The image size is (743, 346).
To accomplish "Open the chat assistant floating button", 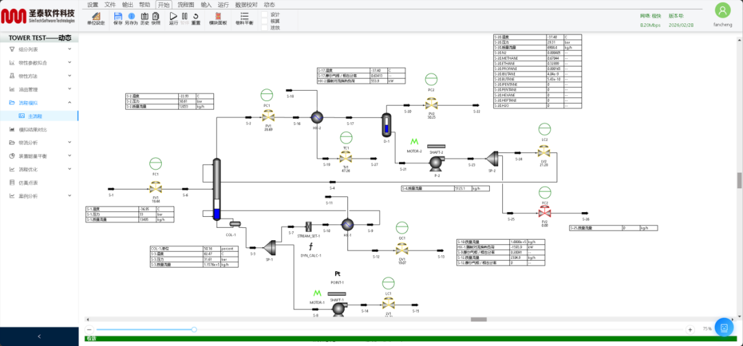I will (x=724, y=327).
